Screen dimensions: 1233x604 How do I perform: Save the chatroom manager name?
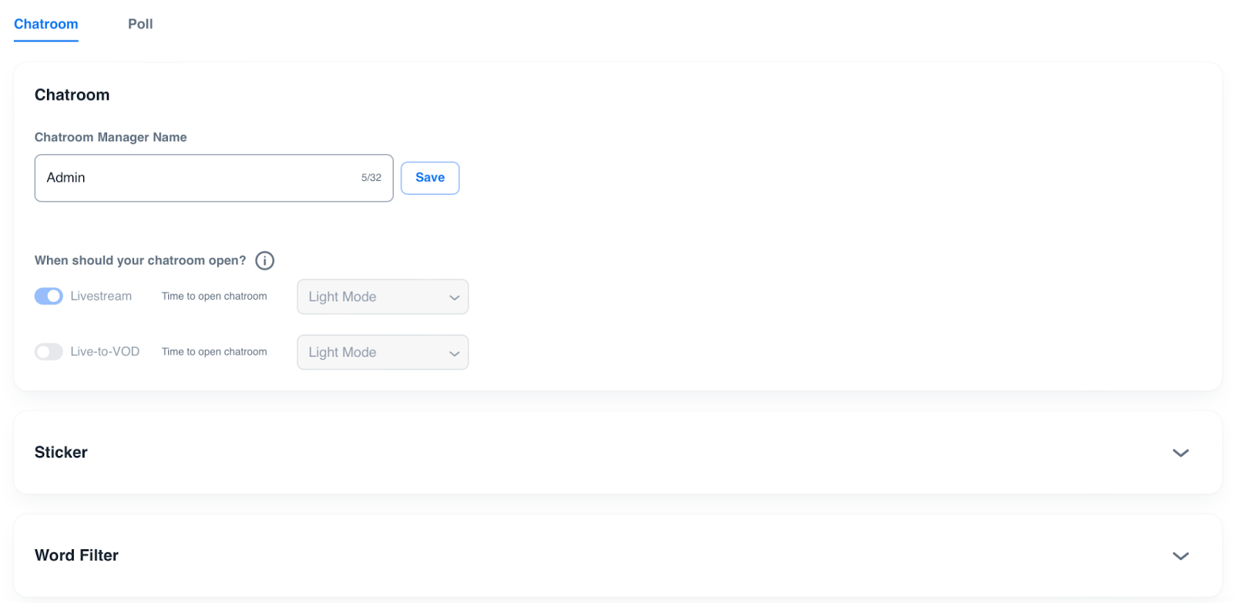430,178
